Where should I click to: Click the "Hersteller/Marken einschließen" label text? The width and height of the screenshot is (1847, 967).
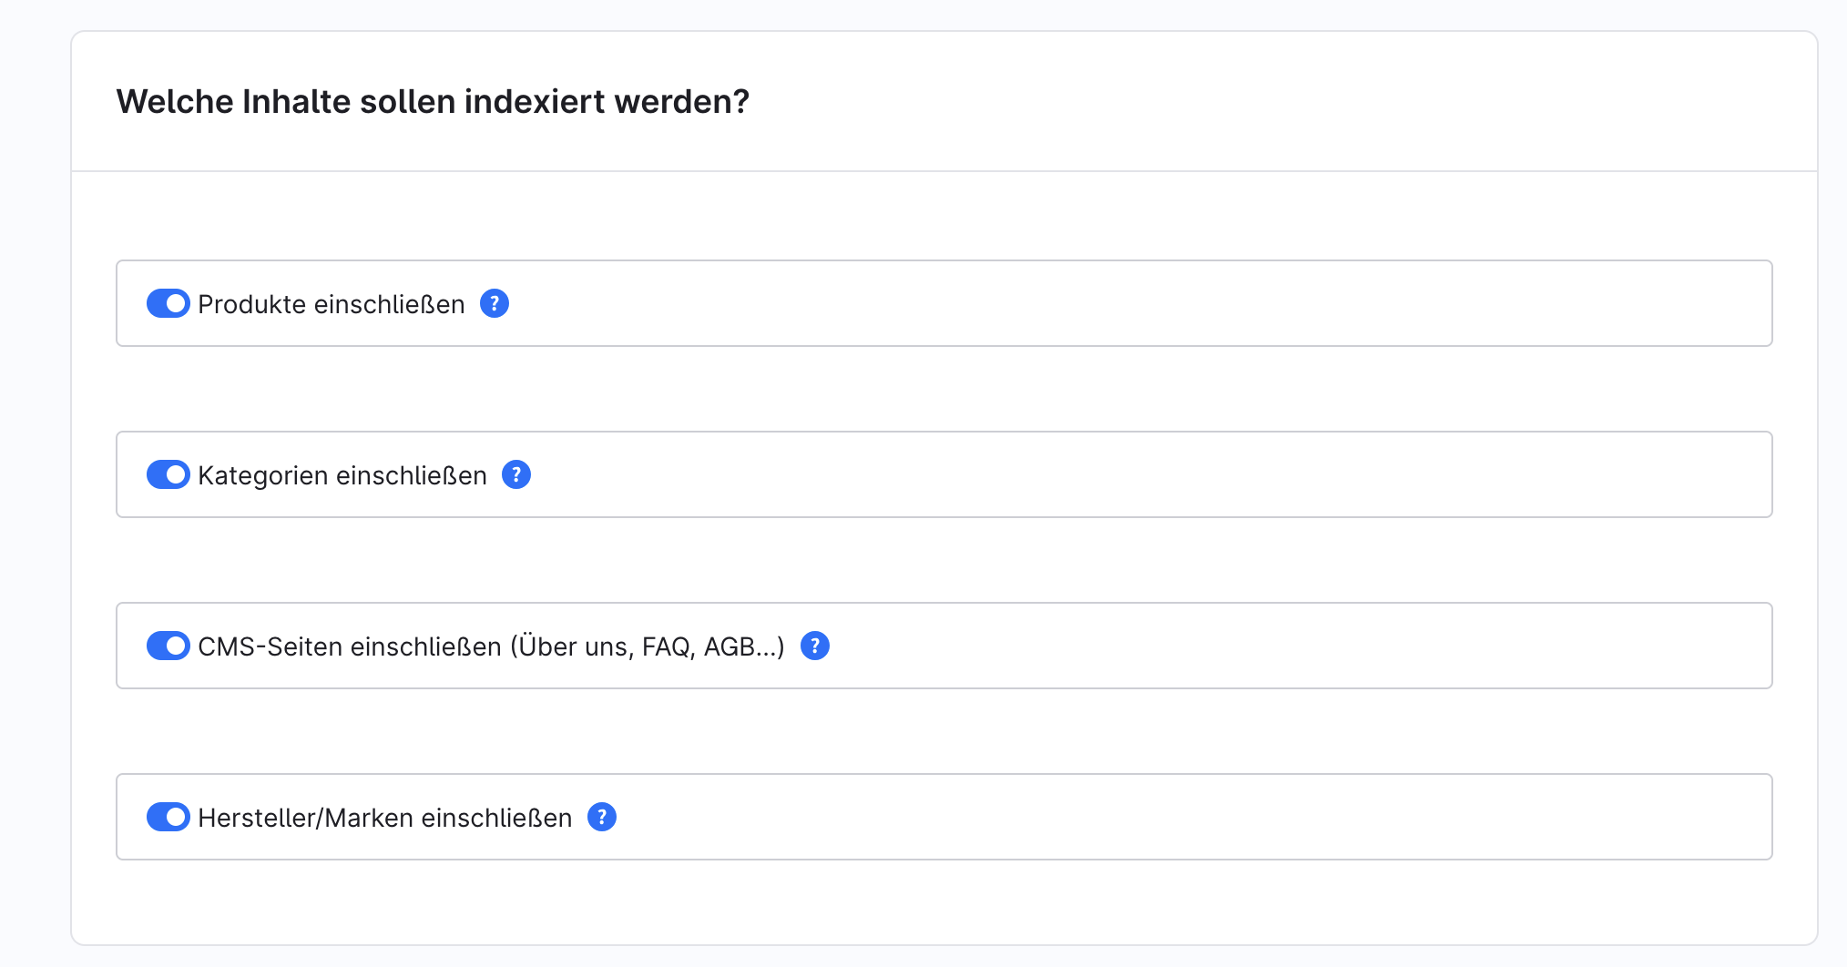(384, 818)
